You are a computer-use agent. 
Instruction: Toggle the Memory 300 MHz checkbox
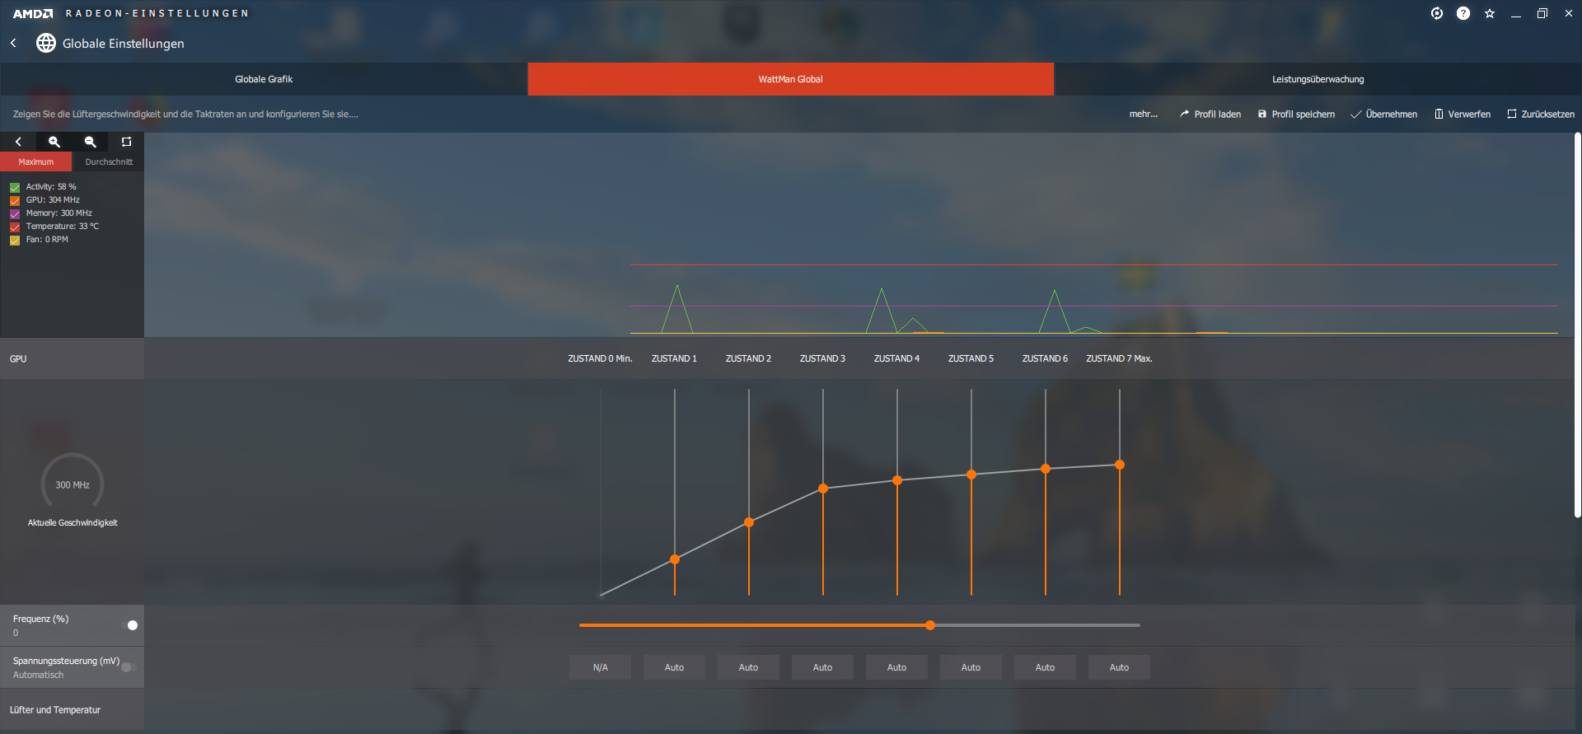[15, 213]
